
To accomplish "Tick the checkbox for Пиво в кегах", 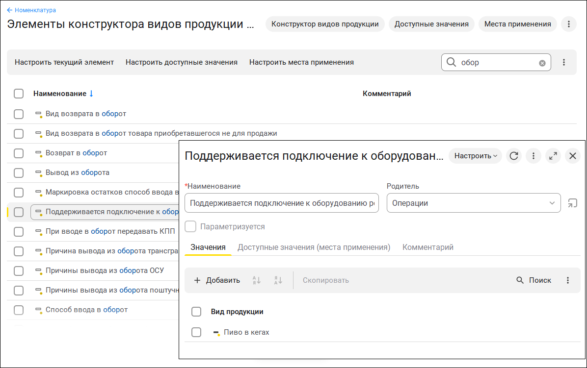I will (x=196, y=332).
